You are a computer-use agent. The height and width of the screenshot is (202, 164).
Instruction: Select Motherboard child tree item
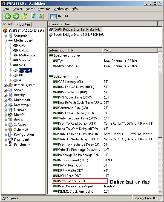click(x=29, y=55)
